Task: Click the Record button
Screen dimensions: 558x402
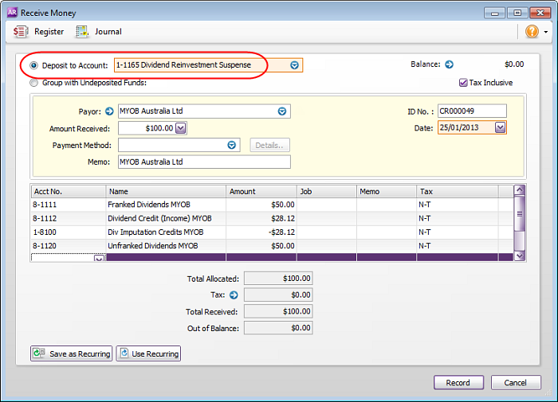Action: 458,382
